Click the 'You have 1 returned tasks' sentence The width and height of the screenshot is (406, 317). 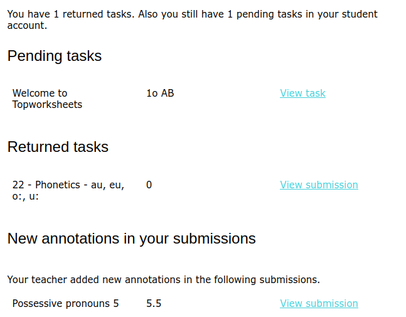click(69, 14)
